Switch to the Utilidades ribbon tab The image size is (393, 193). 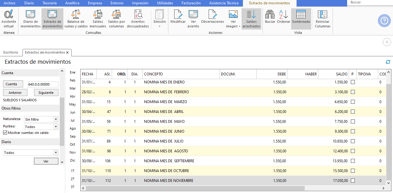coord(165,3)
